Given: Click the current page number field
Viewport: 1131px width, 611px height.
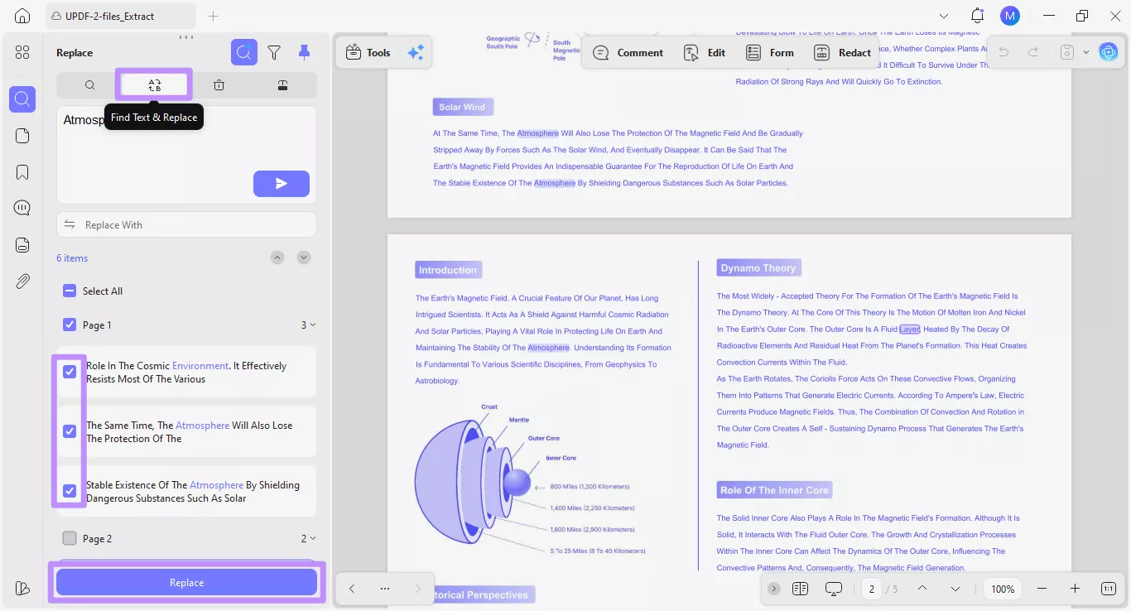Looking at the screenshot, I should click(x=872, y=589).
